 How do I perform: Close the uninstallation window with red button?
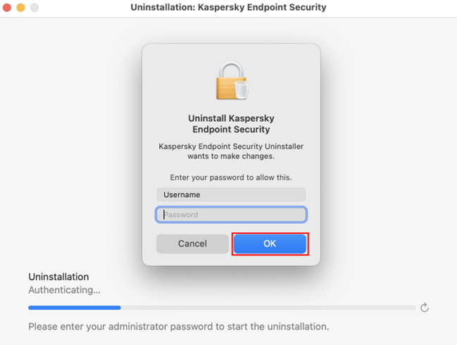tap(8, 8)
